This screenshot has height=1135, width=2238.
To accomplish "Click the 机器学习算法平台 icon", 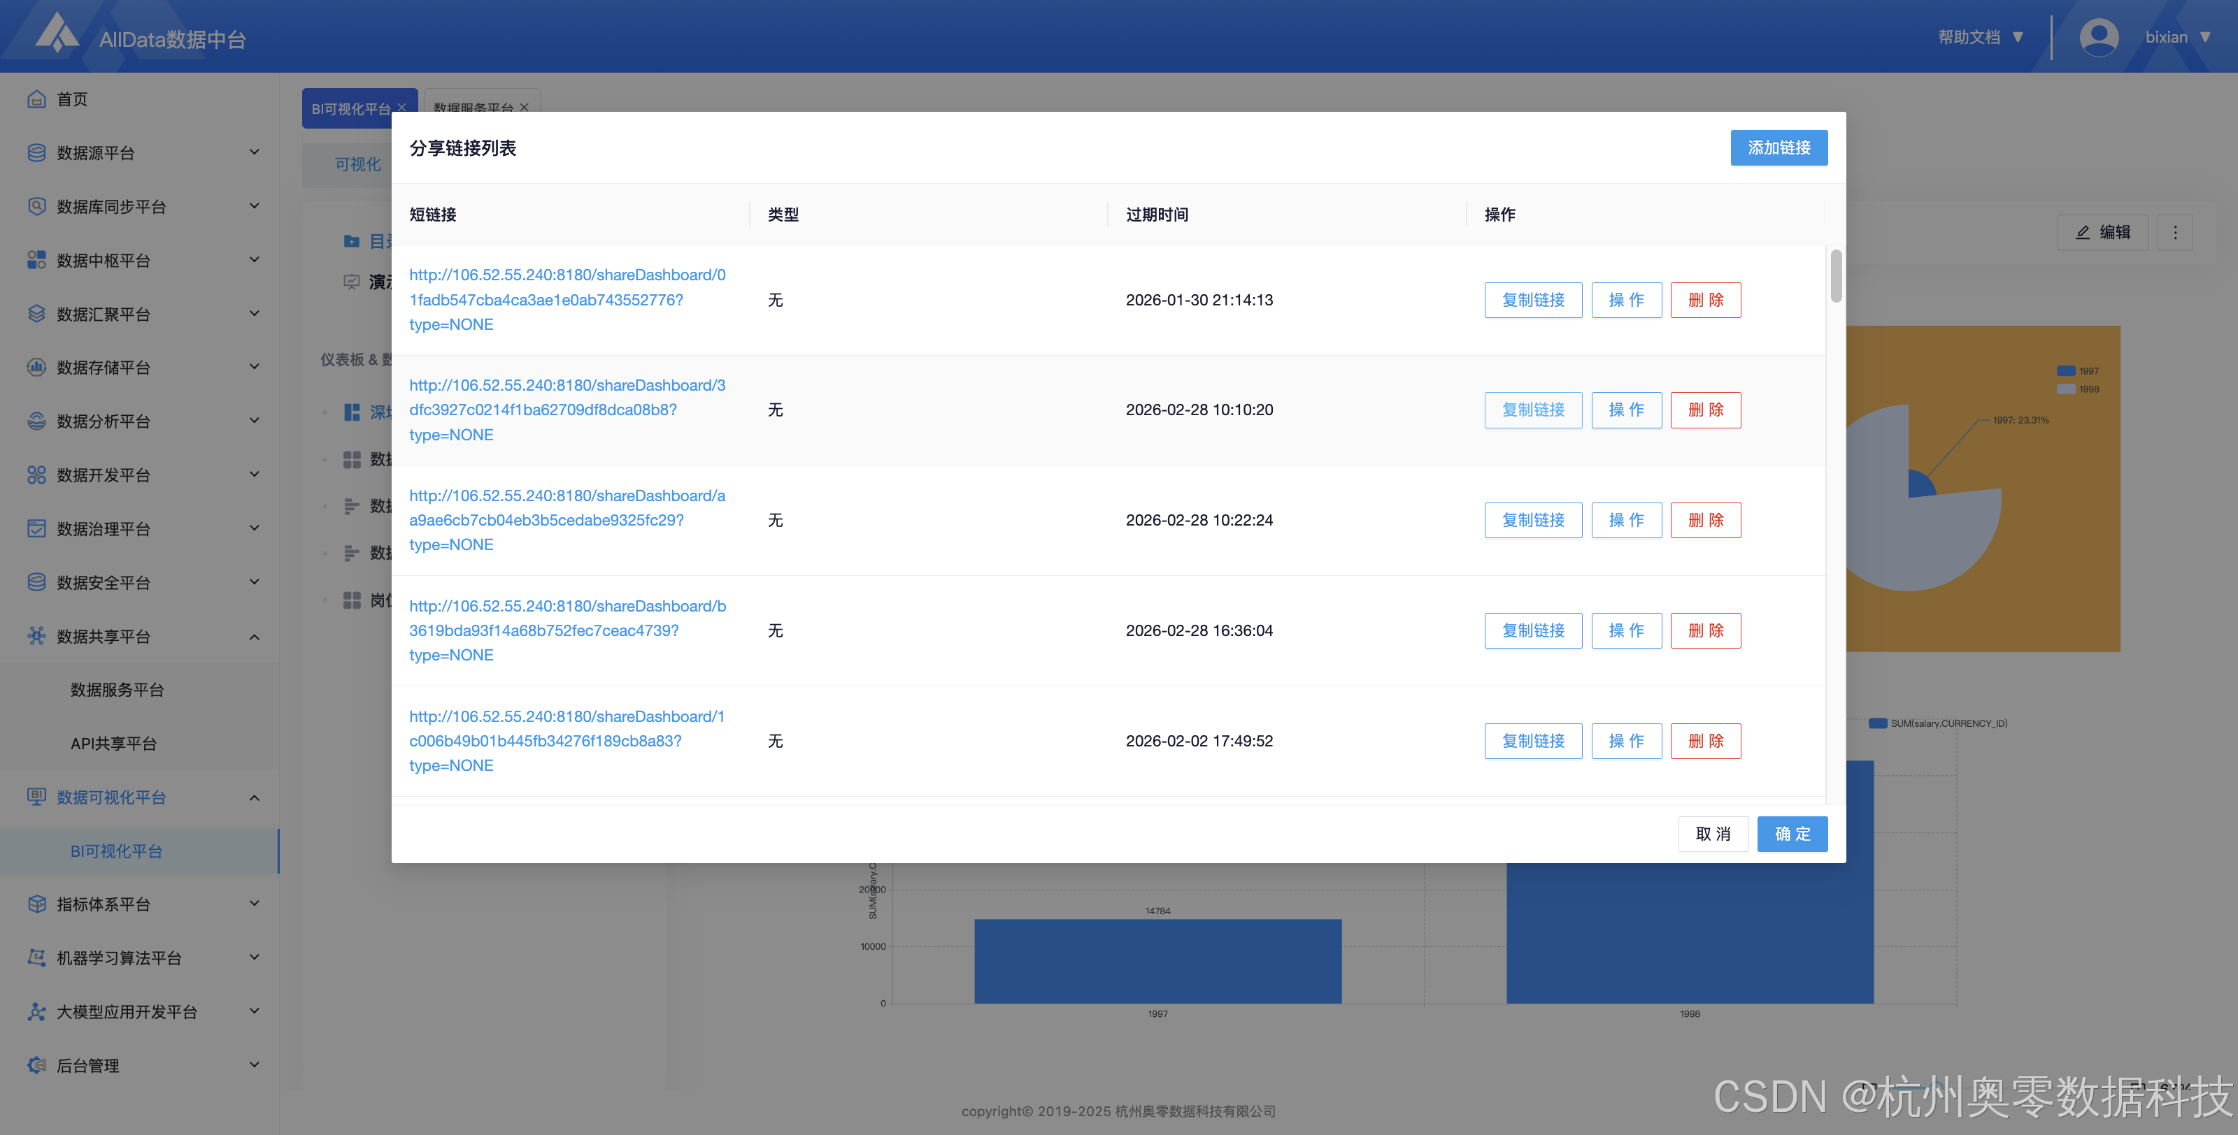I will coord(36,958).
